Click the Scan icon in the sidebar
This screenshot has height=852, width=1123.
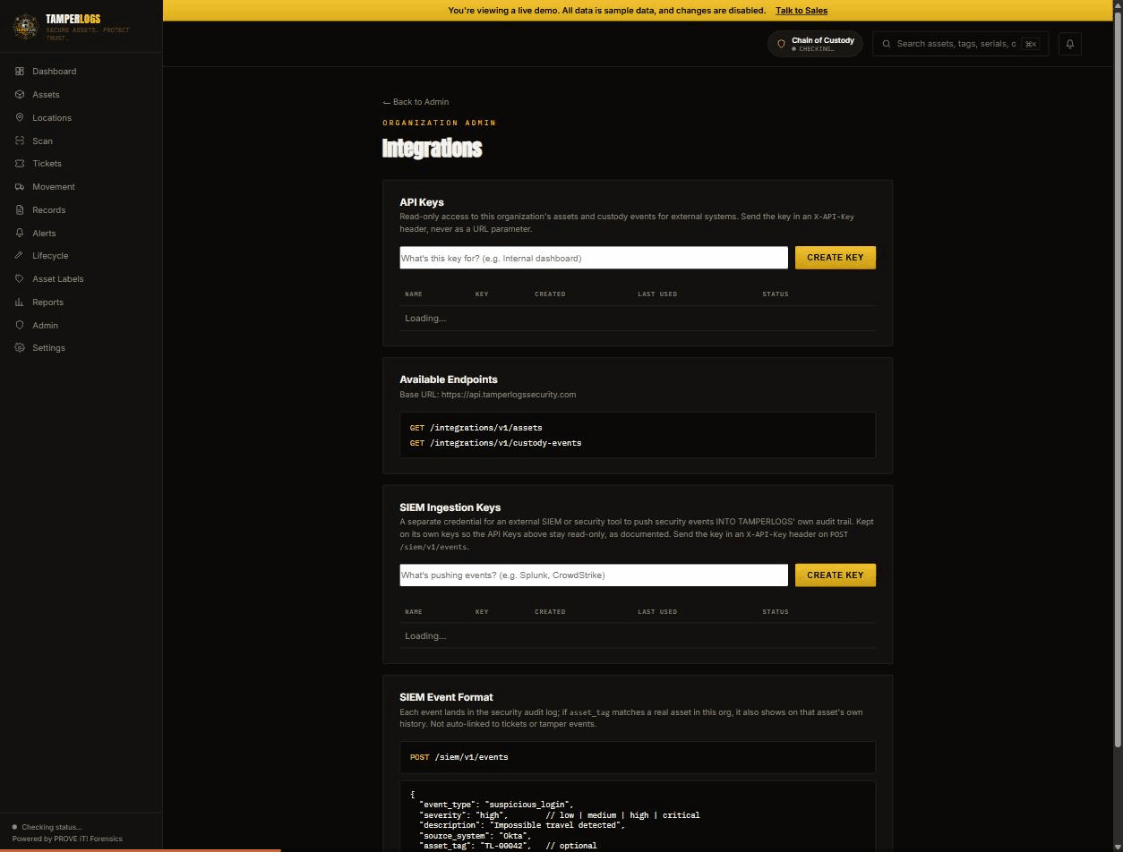click(20, 141)
